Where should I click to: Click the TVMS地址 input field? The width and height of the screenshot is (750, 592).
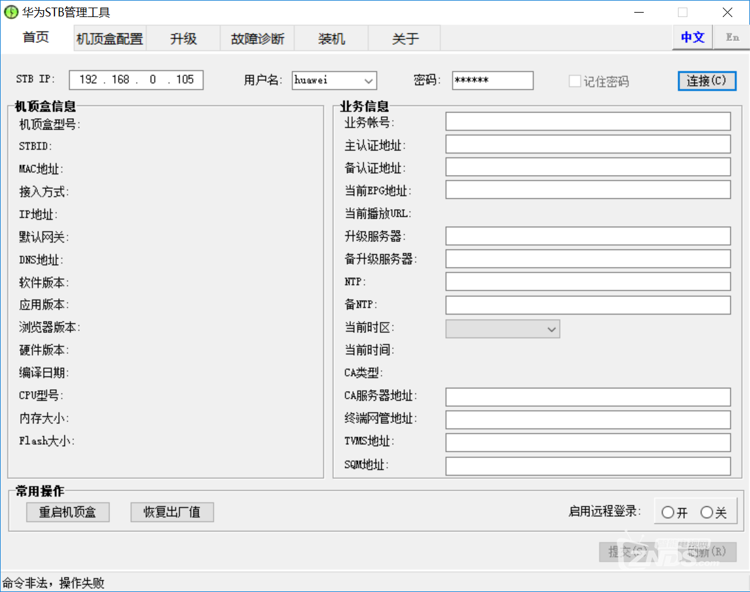(588, 442)
